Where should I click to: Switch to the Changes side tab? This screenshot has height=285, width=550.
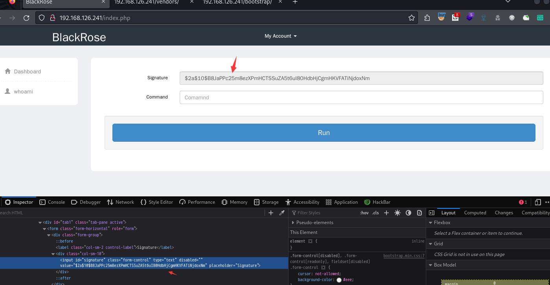click(x=504, y=213)
